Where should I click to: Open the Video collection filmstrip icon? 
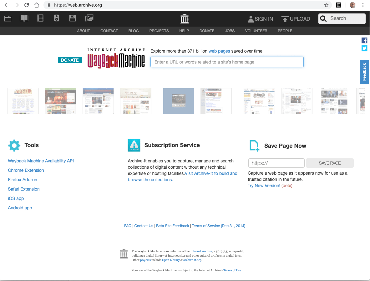point(40,18)
